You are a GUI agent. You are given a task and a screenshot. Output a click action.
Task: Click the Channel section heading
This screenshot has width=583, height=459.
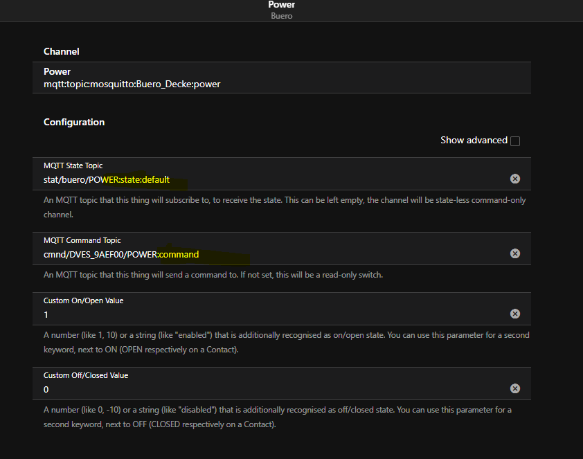coord(62,51)
